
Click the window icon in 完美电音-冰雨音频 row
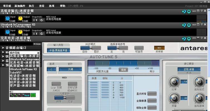(x=198, y=38)
